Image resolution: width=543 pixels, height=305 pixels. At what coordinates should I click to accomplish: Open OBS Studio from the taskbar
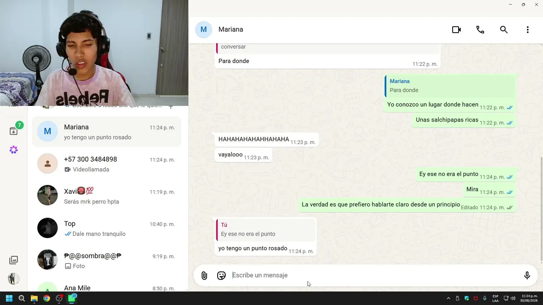(59, 298)
